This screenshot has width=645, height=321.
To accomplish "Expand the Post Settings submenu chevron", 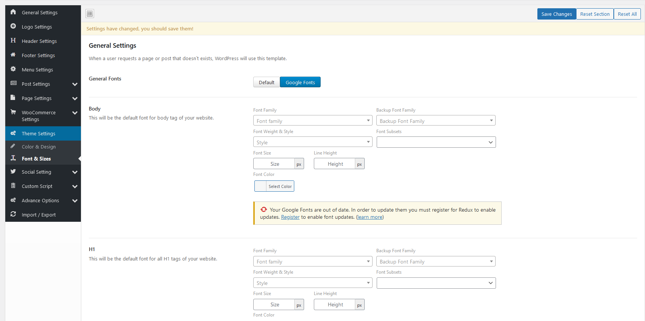I will (x=75, y=84).
